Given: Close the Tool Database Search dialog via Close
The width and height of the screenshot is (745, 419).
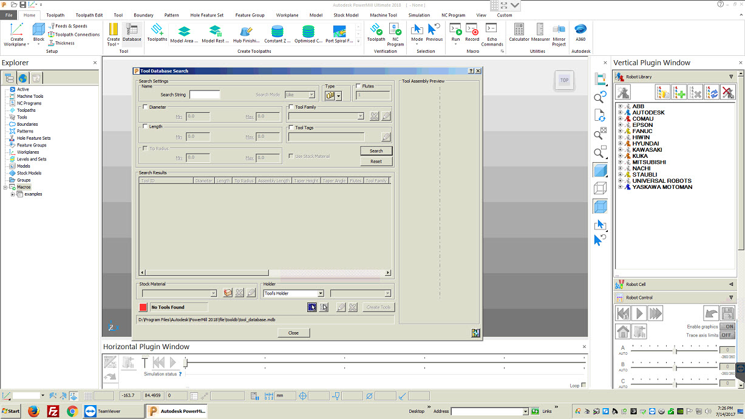Looking at the screenshot, I should [x=294, y=333].
